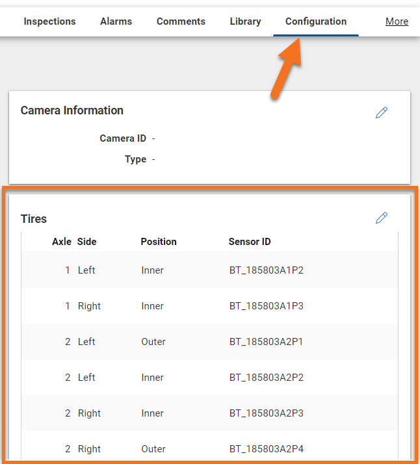Viewport: 420px width, 464px height.
Task: Click the Axle column header
Action: point(62,242)
